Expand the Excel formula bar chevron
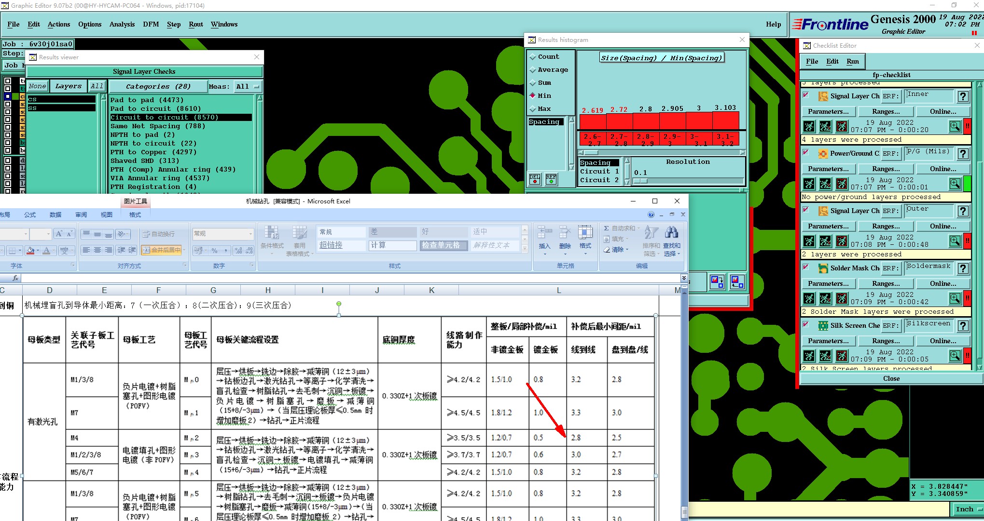This screenshot has width=984, height=521. click(684, 278)
